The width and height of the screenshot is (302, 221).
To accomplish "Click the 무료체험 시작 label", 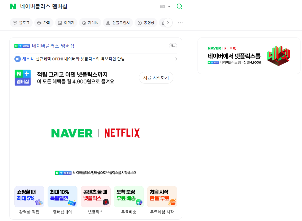I will [x=162, y=212].
